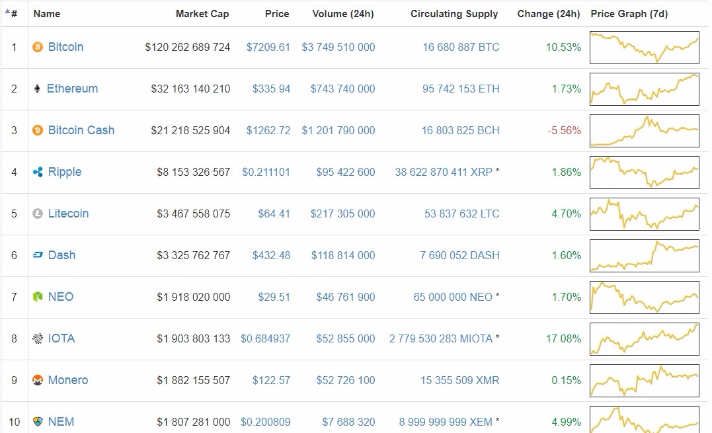This screenshot has height=433, width=712.
Task: Click supply 38 622 870 411 XRP
Action: point(444,172)
